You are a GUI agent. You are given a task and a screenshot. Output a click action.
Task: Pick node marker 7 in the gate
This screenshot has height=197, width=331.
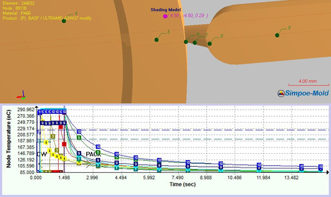195,43
